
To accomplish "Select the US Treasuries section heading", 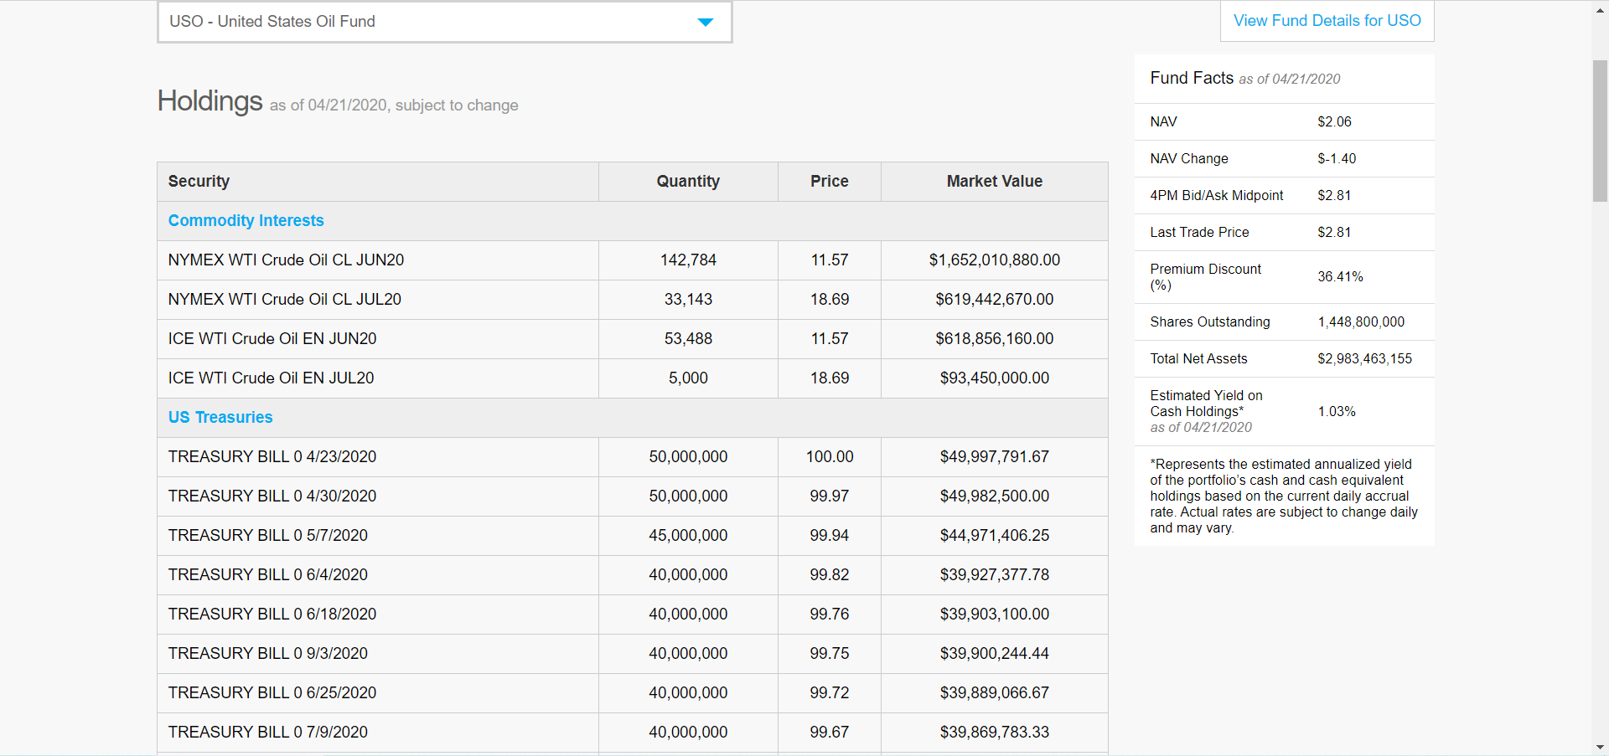I will (220, 418).
